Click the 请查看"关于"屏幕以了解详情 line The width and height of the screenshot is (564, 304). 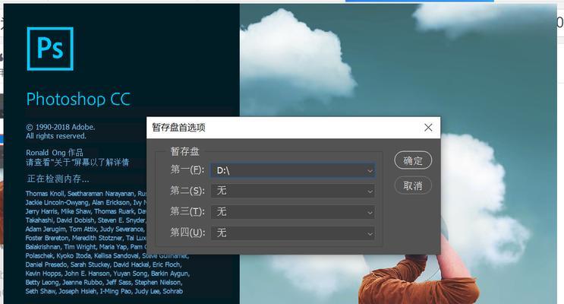(x=77, y=163)
